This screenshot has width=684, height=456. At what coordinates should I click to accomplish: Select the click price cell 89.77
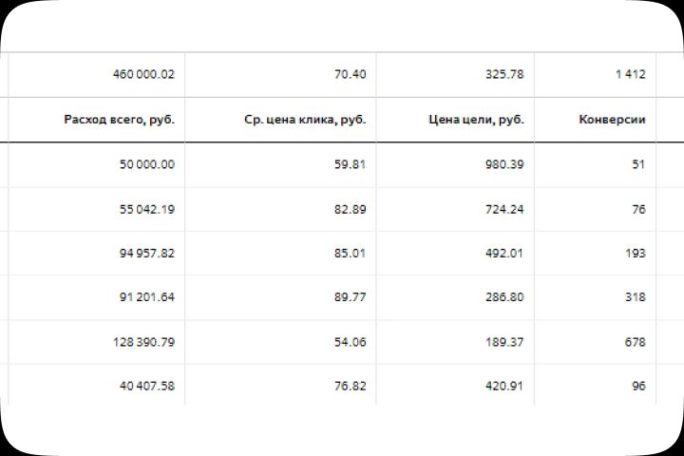coord(350,297)
